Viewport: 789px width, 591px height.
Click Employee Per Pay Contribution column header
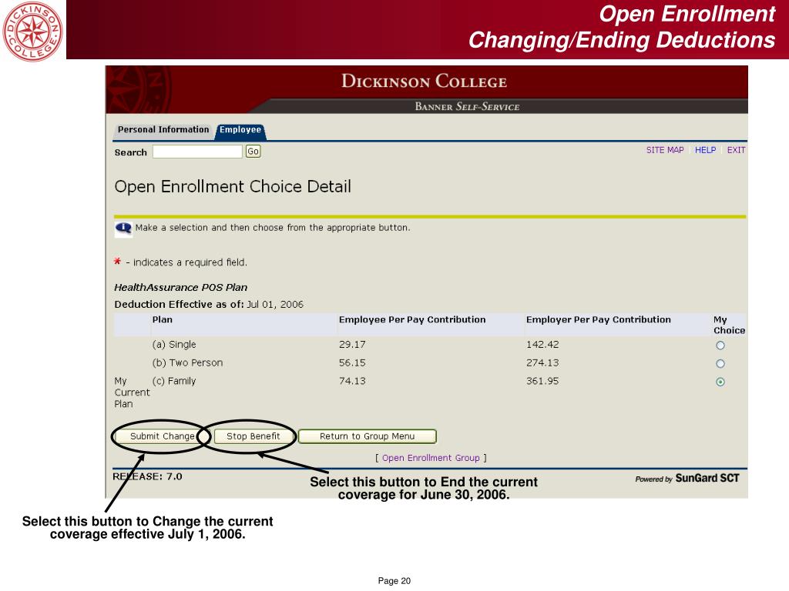click(412, 319)
